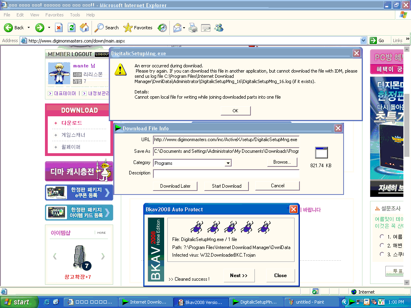
Task: Click the page scrollbar down arrow
Action: tap(407, 283)
